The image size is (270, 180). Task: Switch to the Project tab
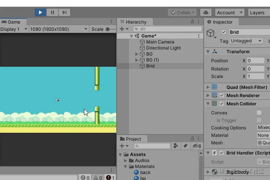(132, 139)
